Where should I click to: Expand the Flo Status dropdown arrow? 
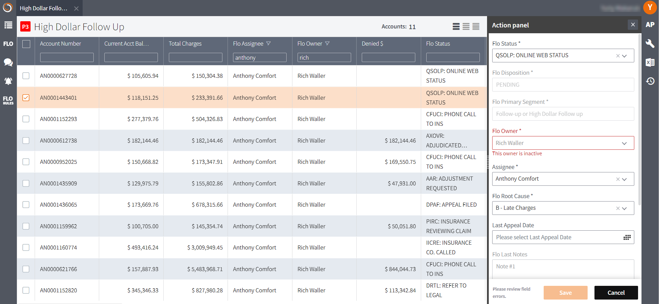[624, 56]
